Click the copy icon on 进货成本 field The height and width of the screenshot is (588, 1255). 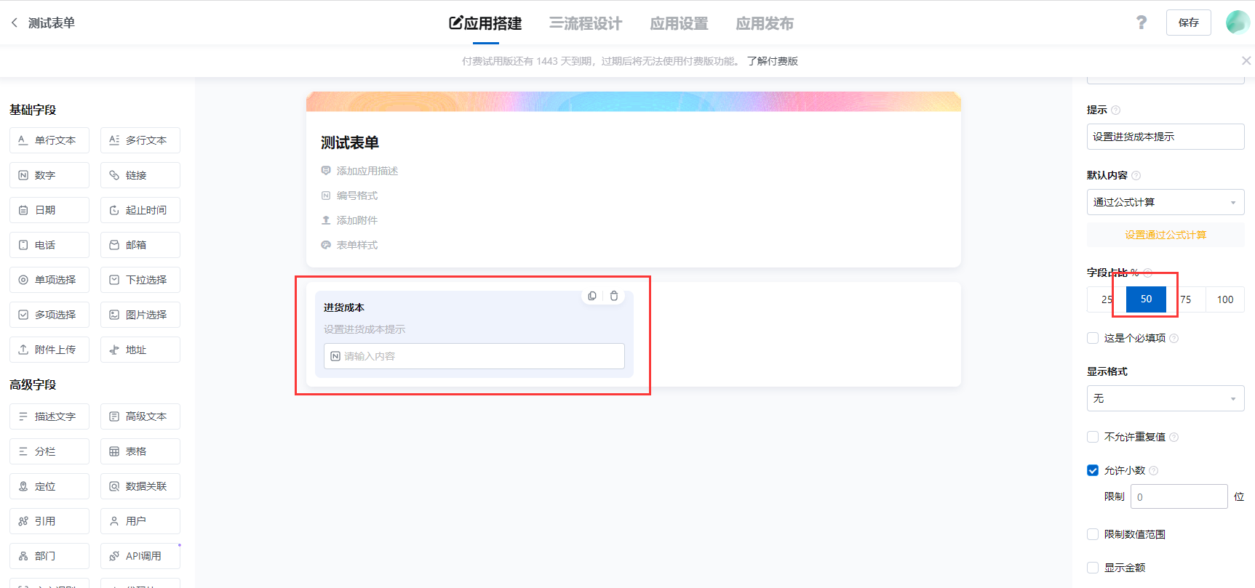[x=592, y=296]
